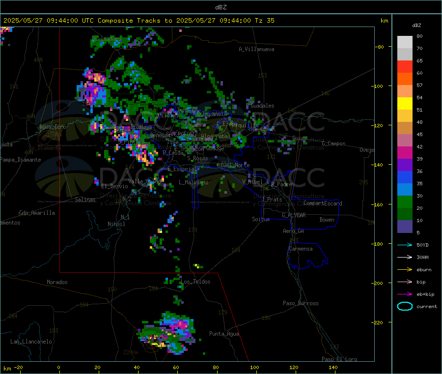
Task: Click the 'V_Atuel' map label
Action: pyautogui.click(x=252, y=182)
